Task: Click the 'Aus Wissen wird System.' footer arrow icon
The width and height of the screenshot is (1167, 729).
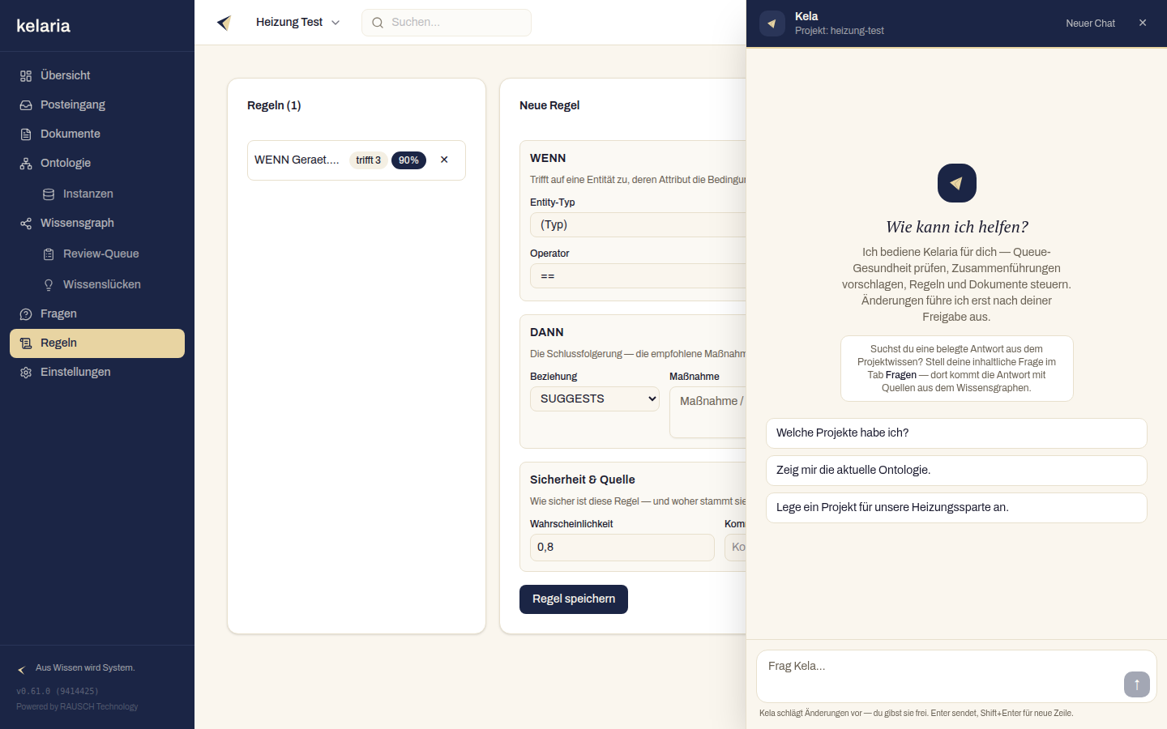Action: [x=22, y=669]
